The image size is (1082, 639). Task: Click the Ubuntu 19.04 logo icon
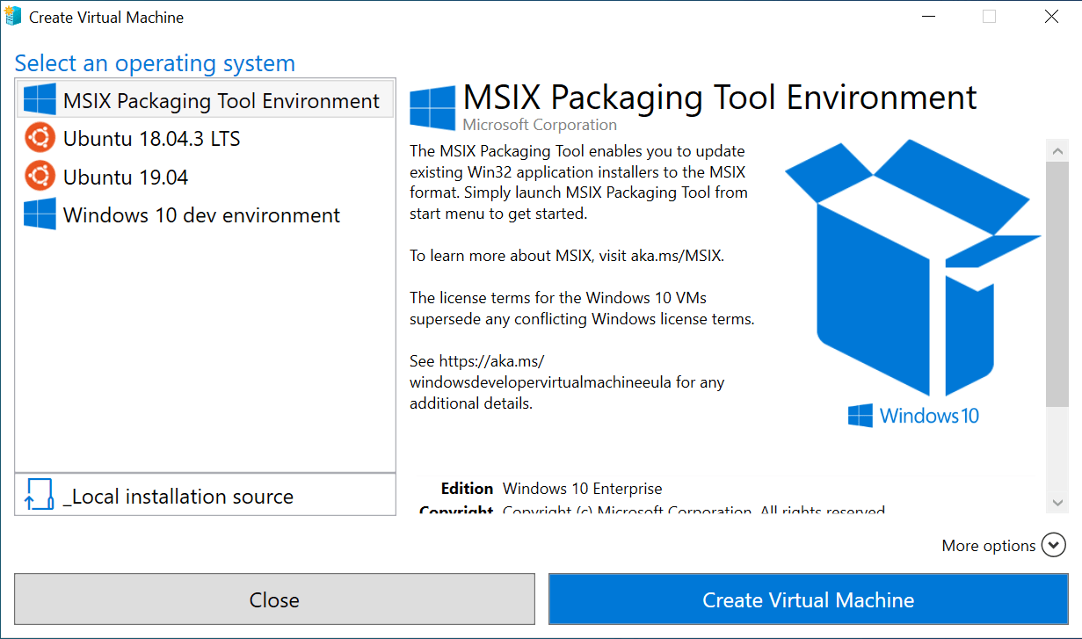pyautogui.click(x=39, y=176)
